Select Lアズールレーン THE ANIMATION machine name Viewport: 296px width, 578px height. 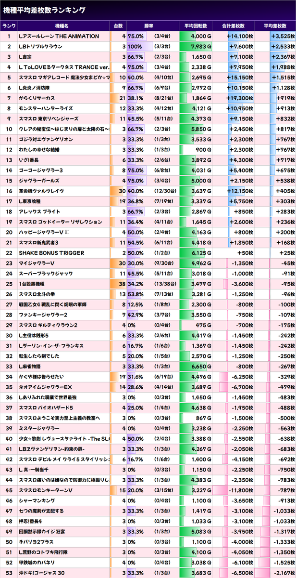[59, 36]
